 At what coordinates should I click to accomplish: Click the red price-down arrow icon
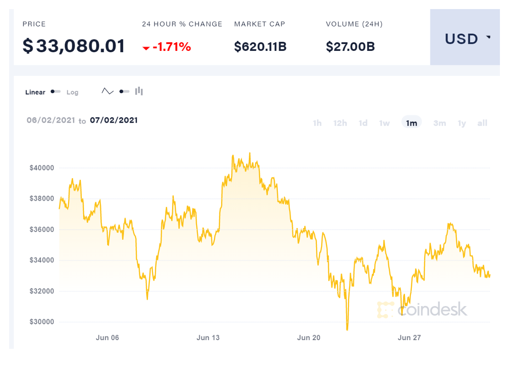tap(146, 48)
